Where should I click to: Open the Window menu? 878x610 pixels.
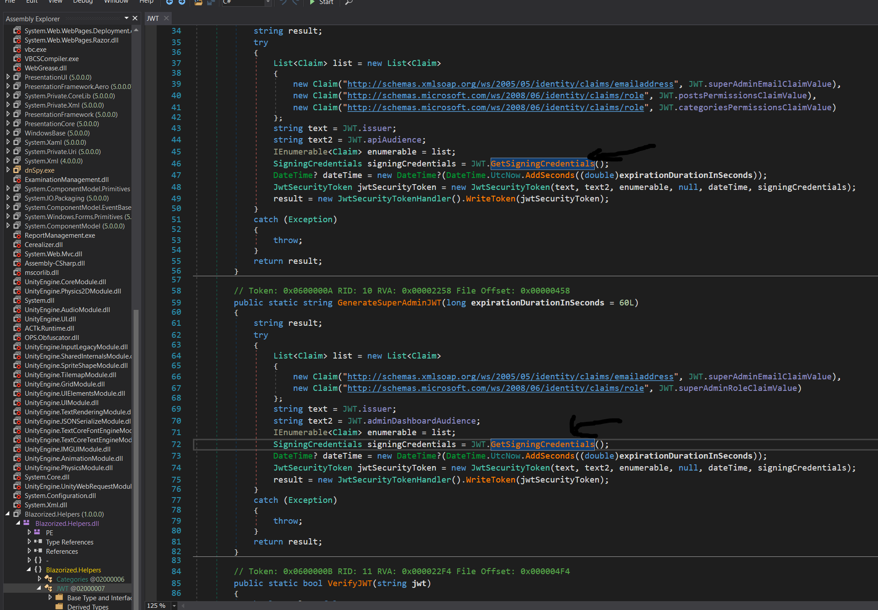[116, 2]
